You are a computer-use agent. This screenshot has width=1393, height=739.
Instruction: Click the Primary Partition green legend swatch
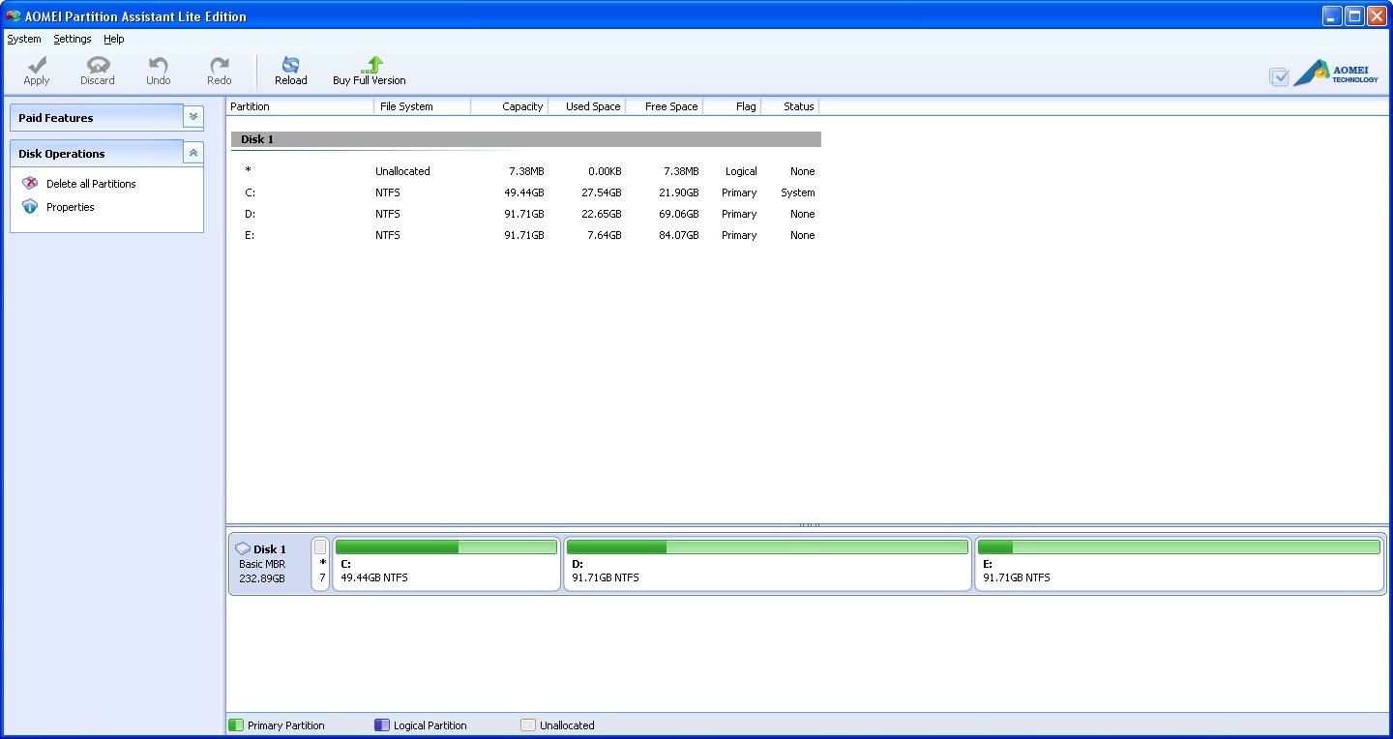pos(236,724)
